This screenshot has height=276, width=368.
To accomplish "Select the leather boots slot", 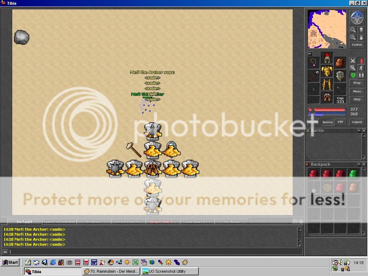I will click(x=327, y=98).
